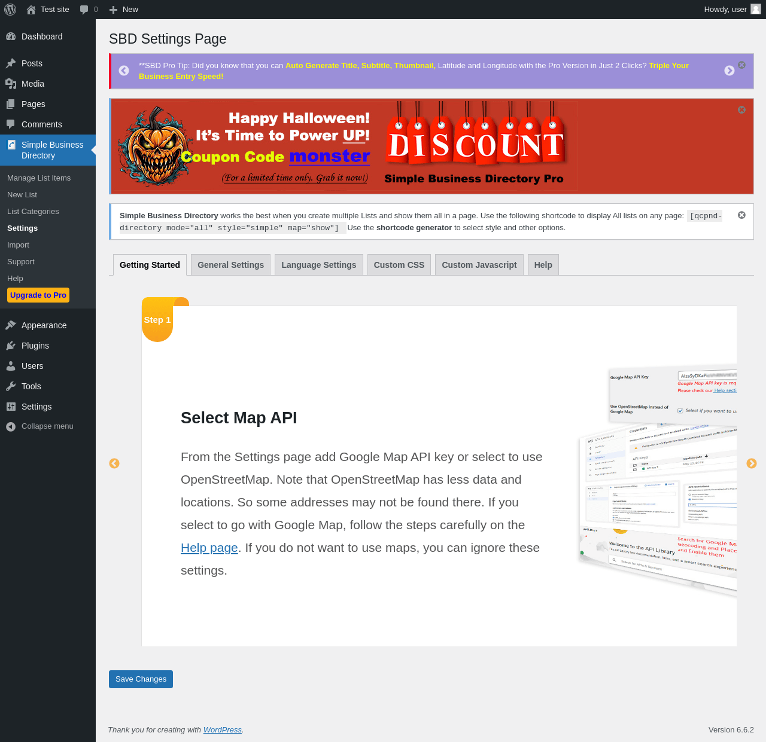The height and width of the screenshot is (742, 766).
Task: Open the user avatar in admin bar
Action: click(x=756, y=9)
